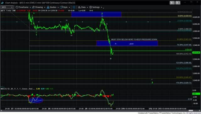Click the Style icon in toolbar

click(62, 7)
